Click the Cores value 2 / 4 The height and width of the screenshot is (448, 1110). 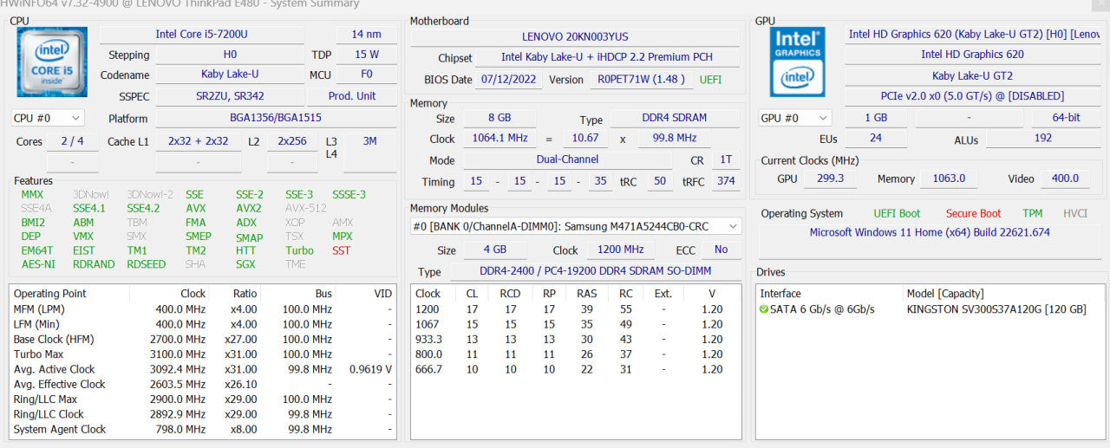(x=72, y=141)
